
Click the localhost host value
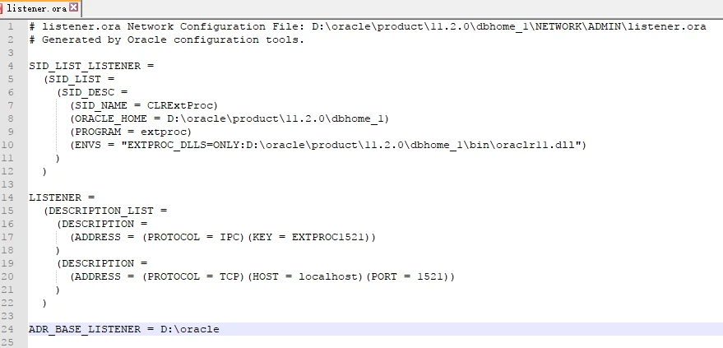pyautogui.click(x=328, y=276)
